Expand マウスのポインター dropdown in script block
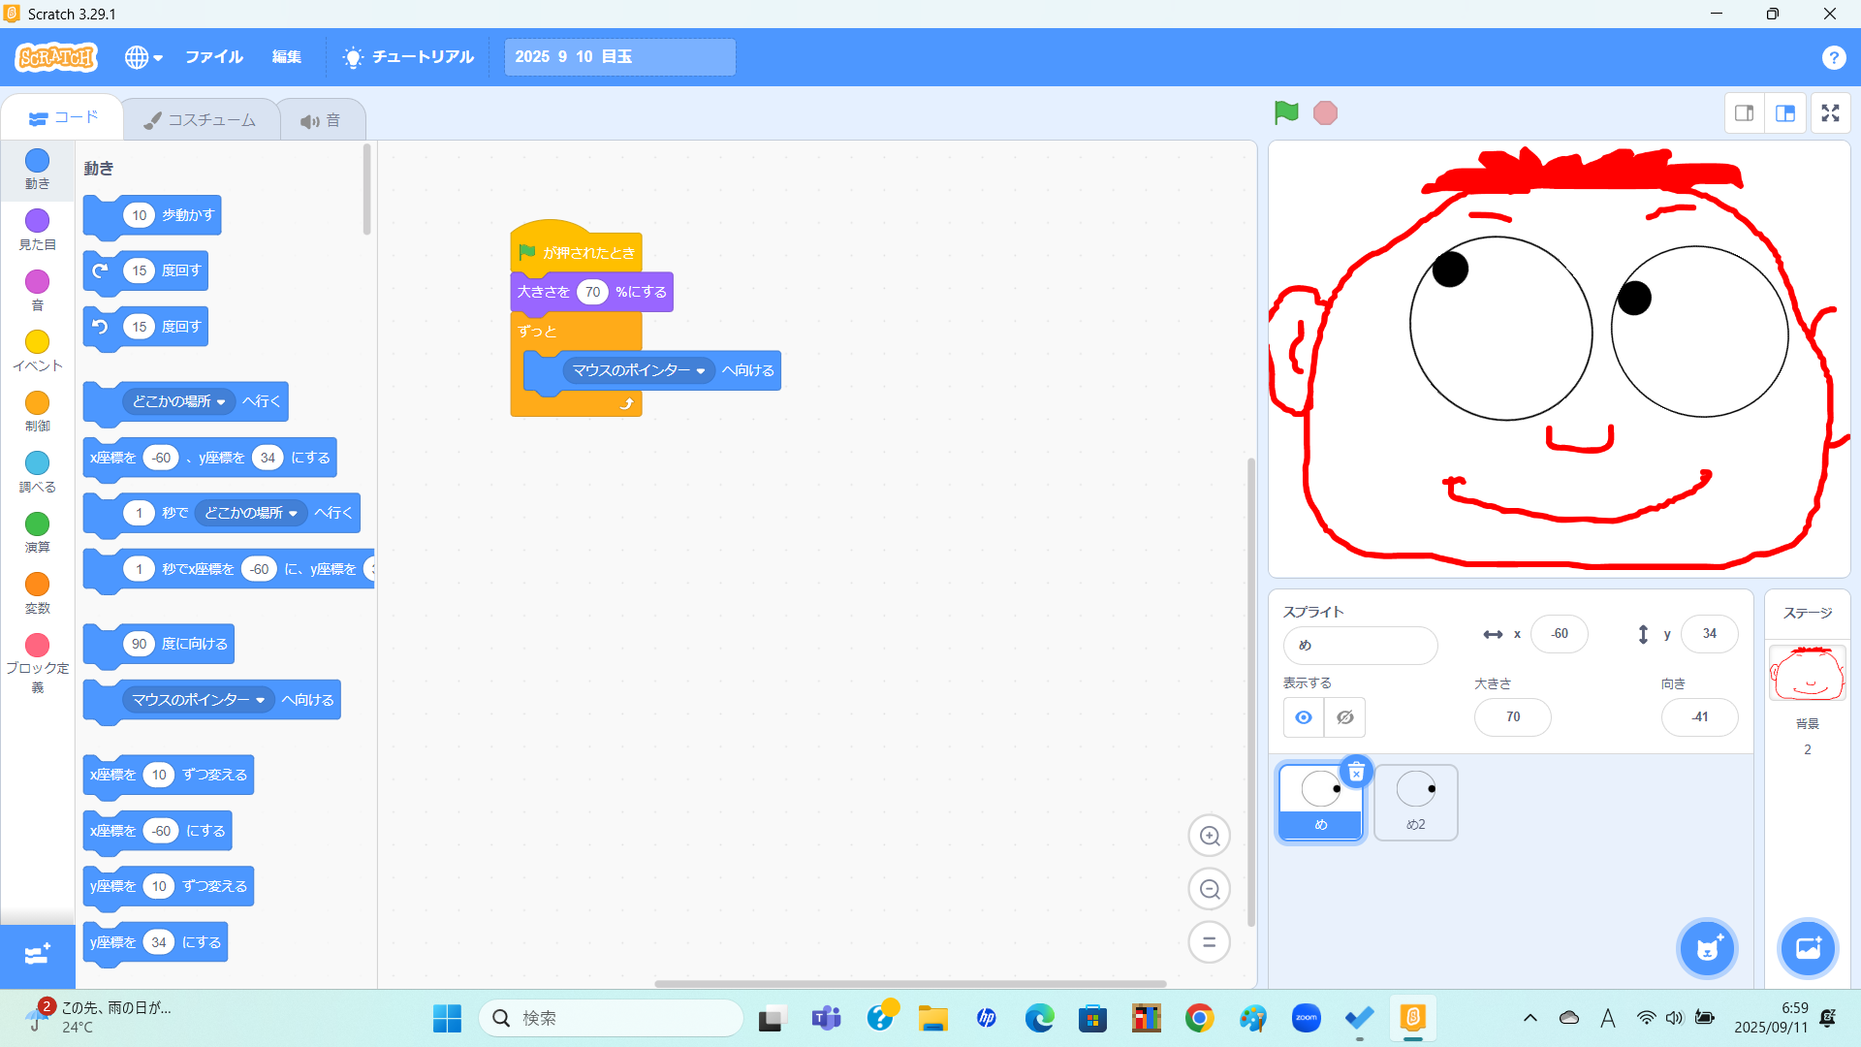This screenshot has height=1047, width=1861. click(x=701, y=371)
